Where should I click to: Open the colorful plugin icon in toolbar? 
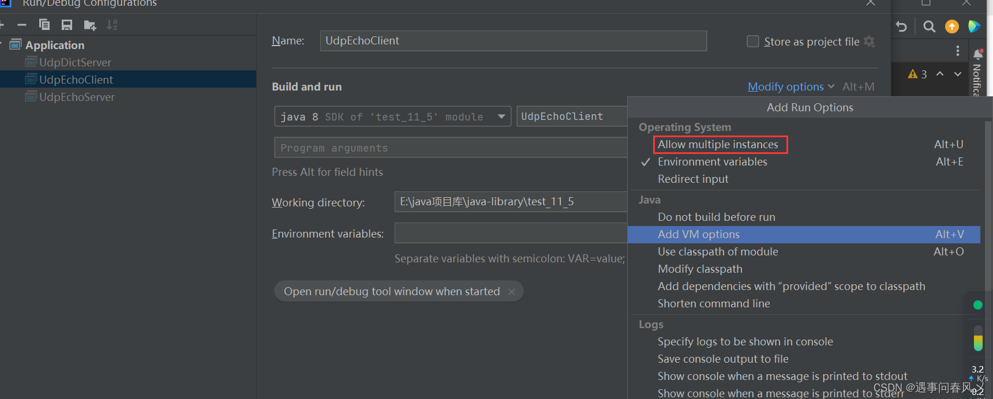coord(974,27)
